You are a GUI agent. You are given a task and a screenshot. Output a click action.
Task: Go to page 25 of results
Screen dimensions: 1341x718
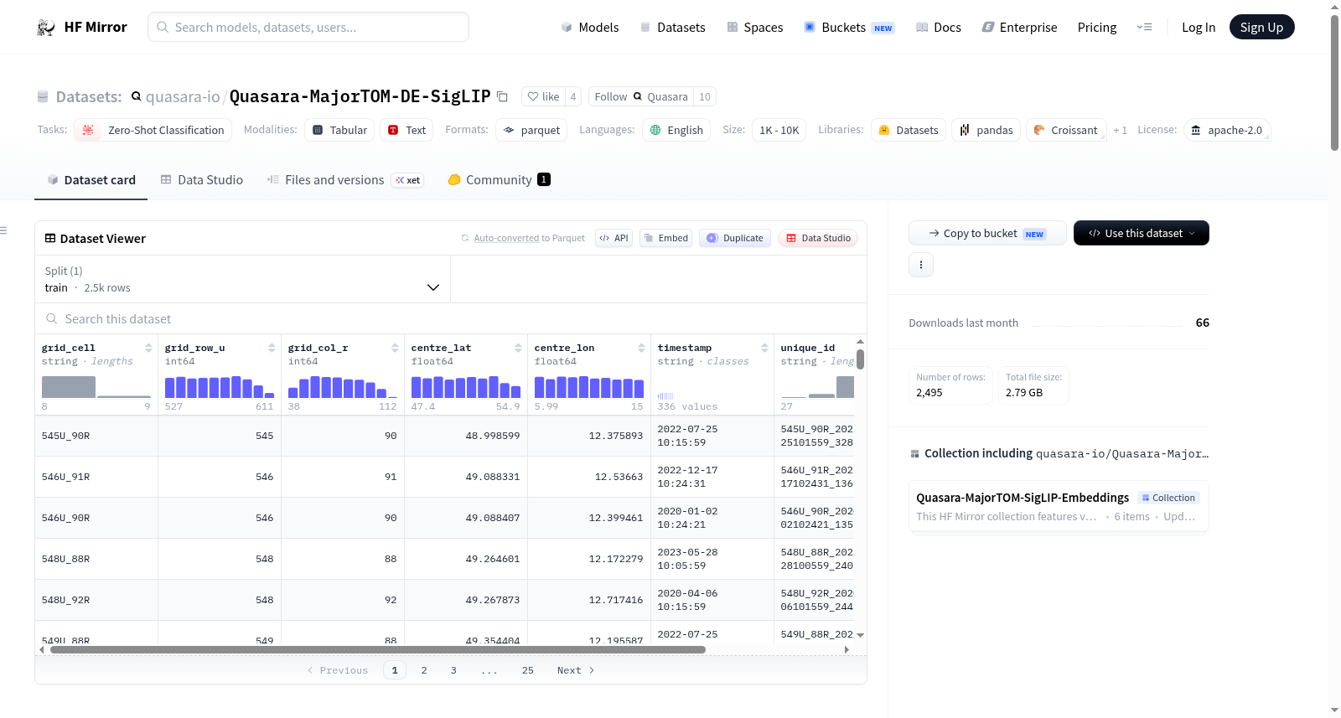click(528, 670)
